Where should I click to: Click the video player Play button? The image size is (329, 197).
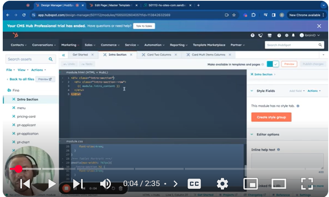point(52,184)
